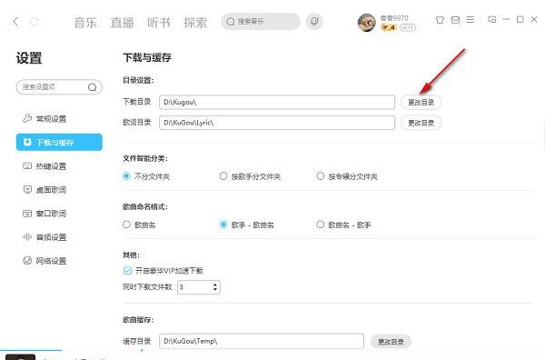The height and width of the screenshot is (360, 545).
Task: Choose 歌手 - 歌曲名 naming format
Action: point(223,225)
